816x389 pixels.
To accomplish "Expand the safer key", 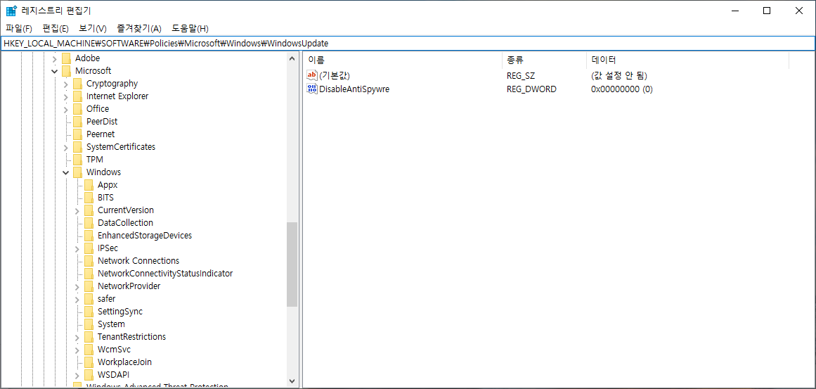I will point(77,300).
